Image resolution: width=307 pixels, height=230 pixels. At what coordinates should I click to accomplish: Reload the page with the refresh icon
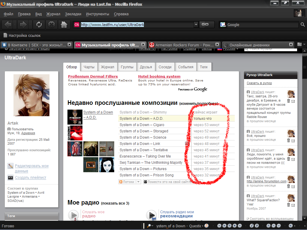[x=39, y=25]
